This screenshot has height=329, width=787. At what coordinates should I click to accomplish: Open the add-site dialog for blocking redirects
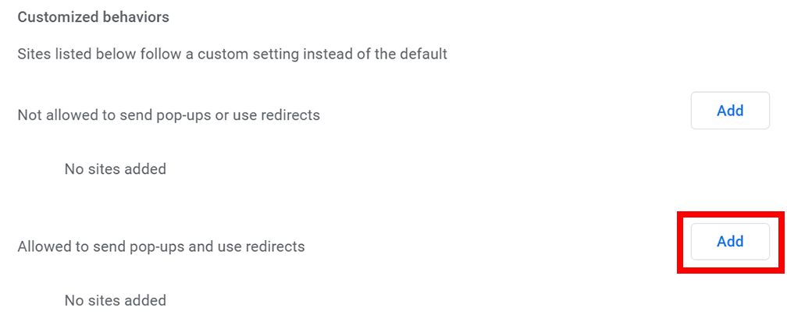(x=730, y=111)
